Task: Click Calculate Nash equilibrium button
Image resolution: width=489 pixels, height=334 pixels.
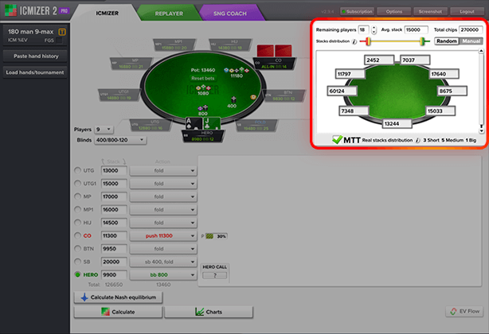Action: [x=118, y=297]
